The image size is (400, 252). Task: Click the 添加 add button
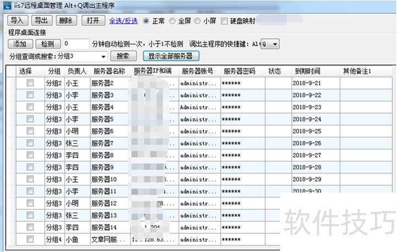20,44
